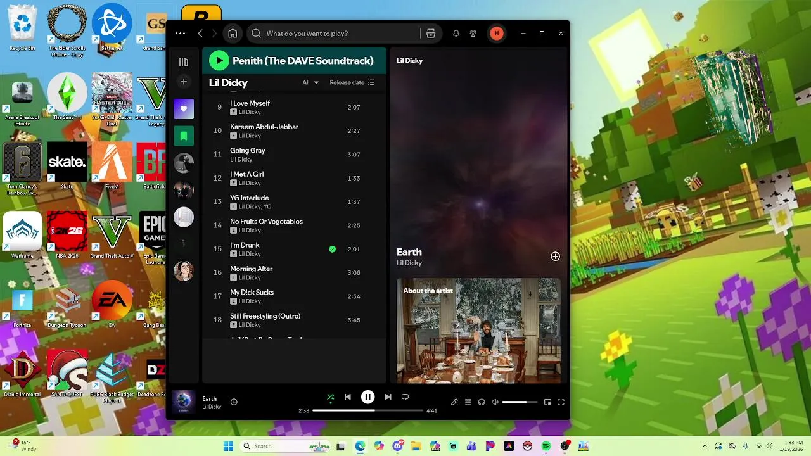Go back in Spotify navigation
The width and height of the screenshot is (811, 456).
[x=200, y=34]
